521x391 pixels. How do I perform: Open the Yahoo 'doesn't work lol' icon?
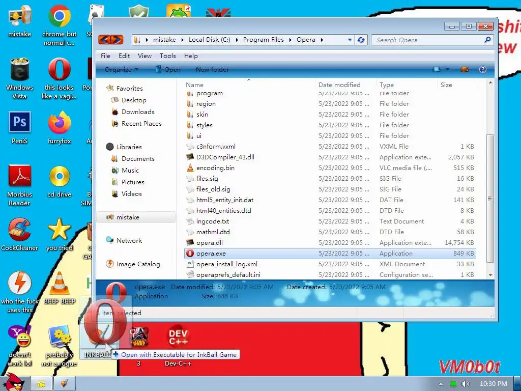point(20,346)
